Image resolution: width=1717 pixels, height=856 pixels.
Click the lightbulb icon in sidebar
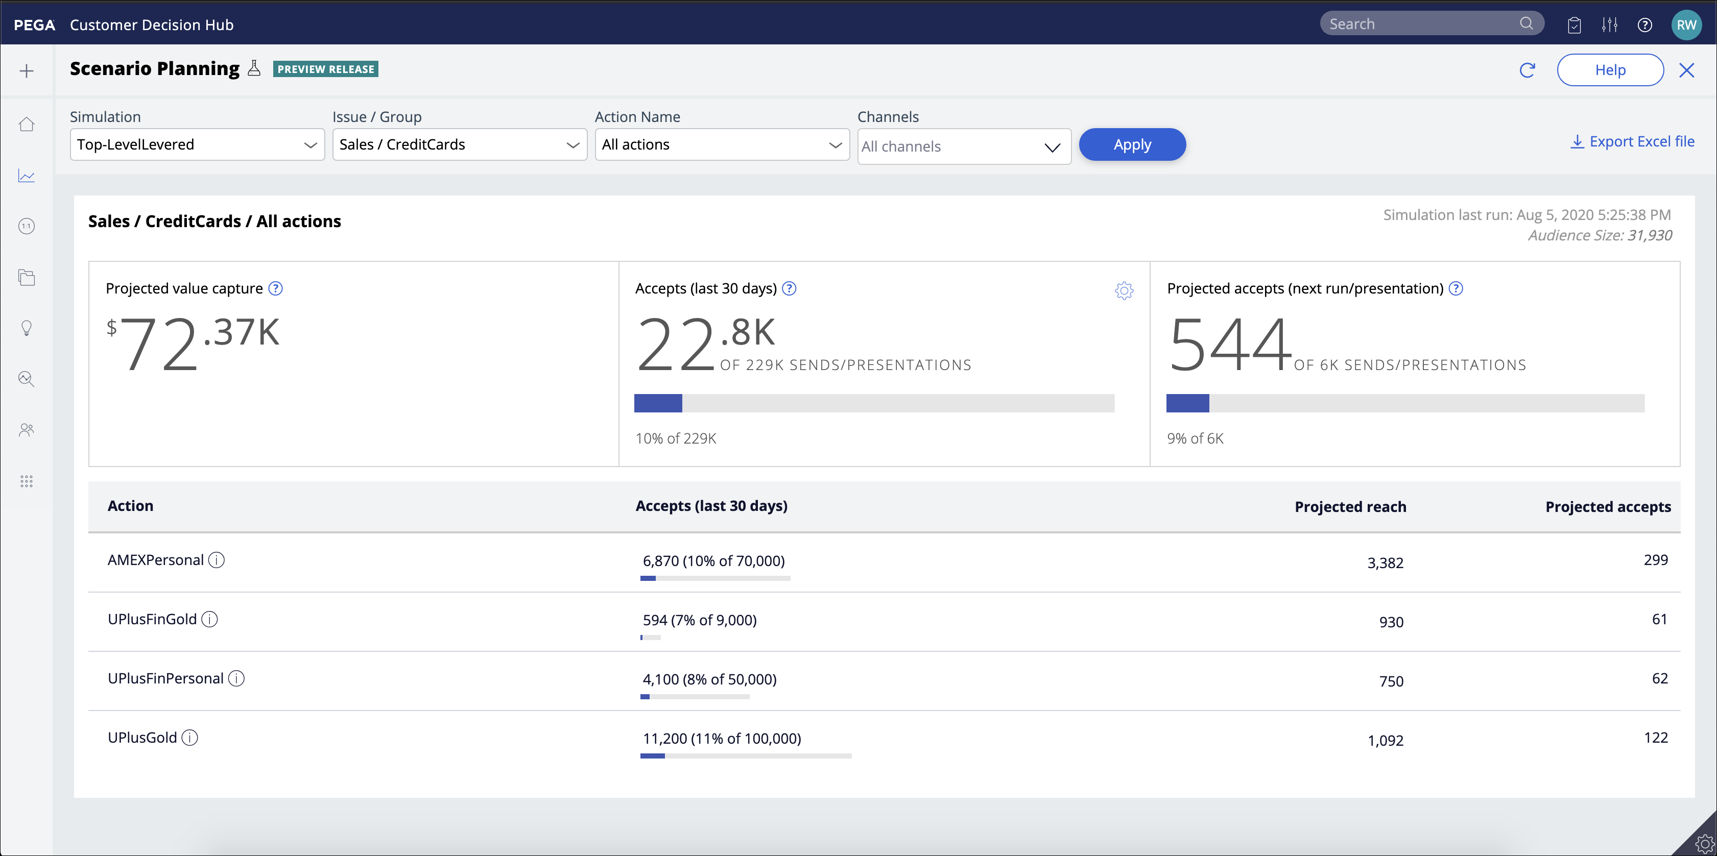27,328
